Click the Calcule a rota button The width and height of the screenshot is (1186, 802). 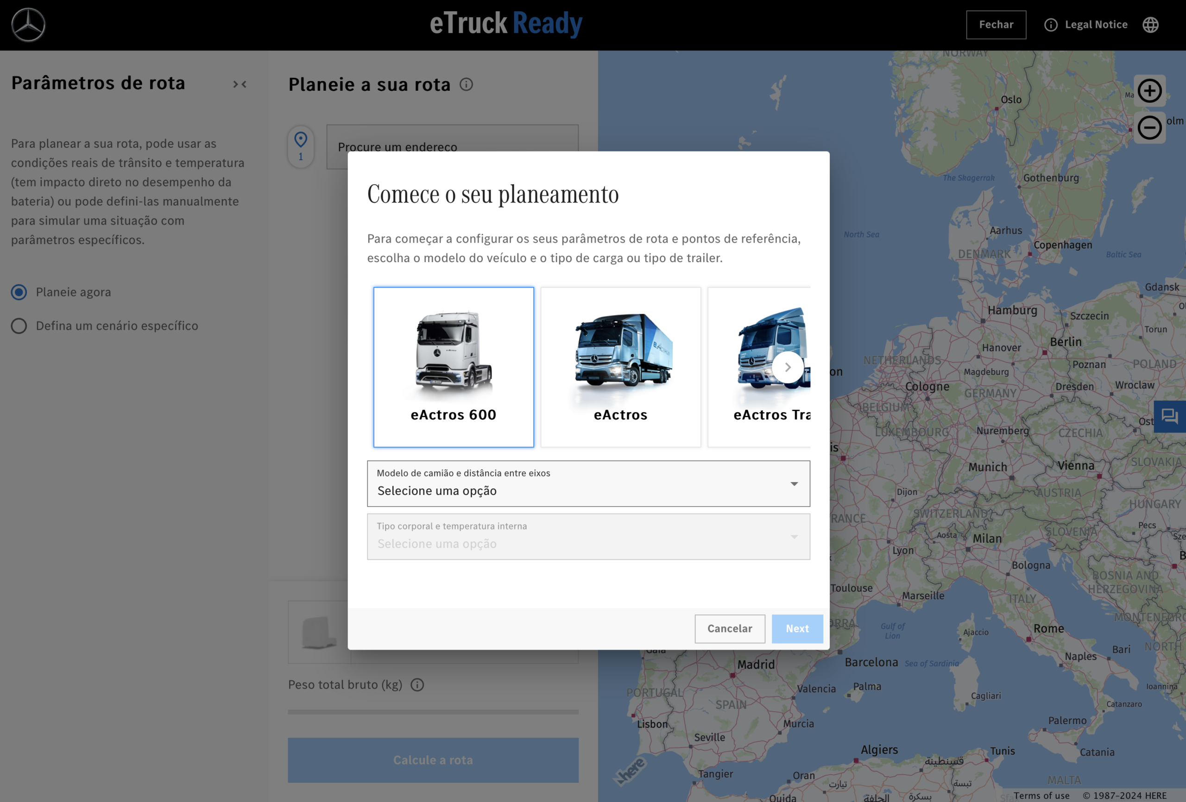(x=433, y=760)
